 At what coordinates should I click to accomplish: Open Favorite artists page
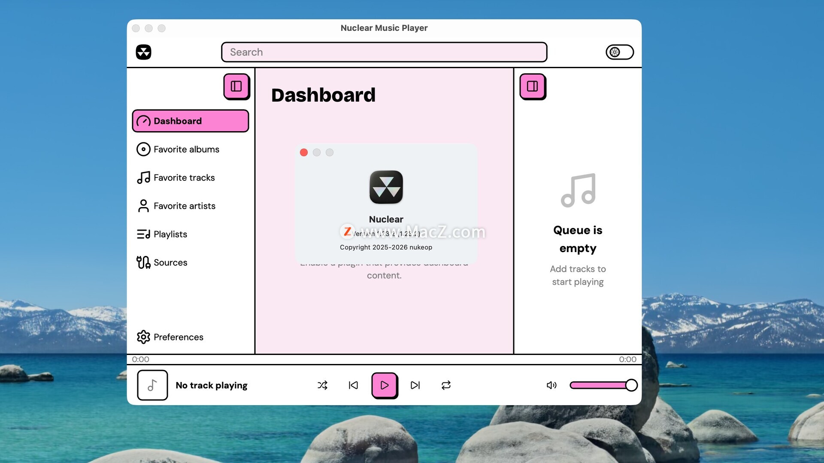coord(184,206)
